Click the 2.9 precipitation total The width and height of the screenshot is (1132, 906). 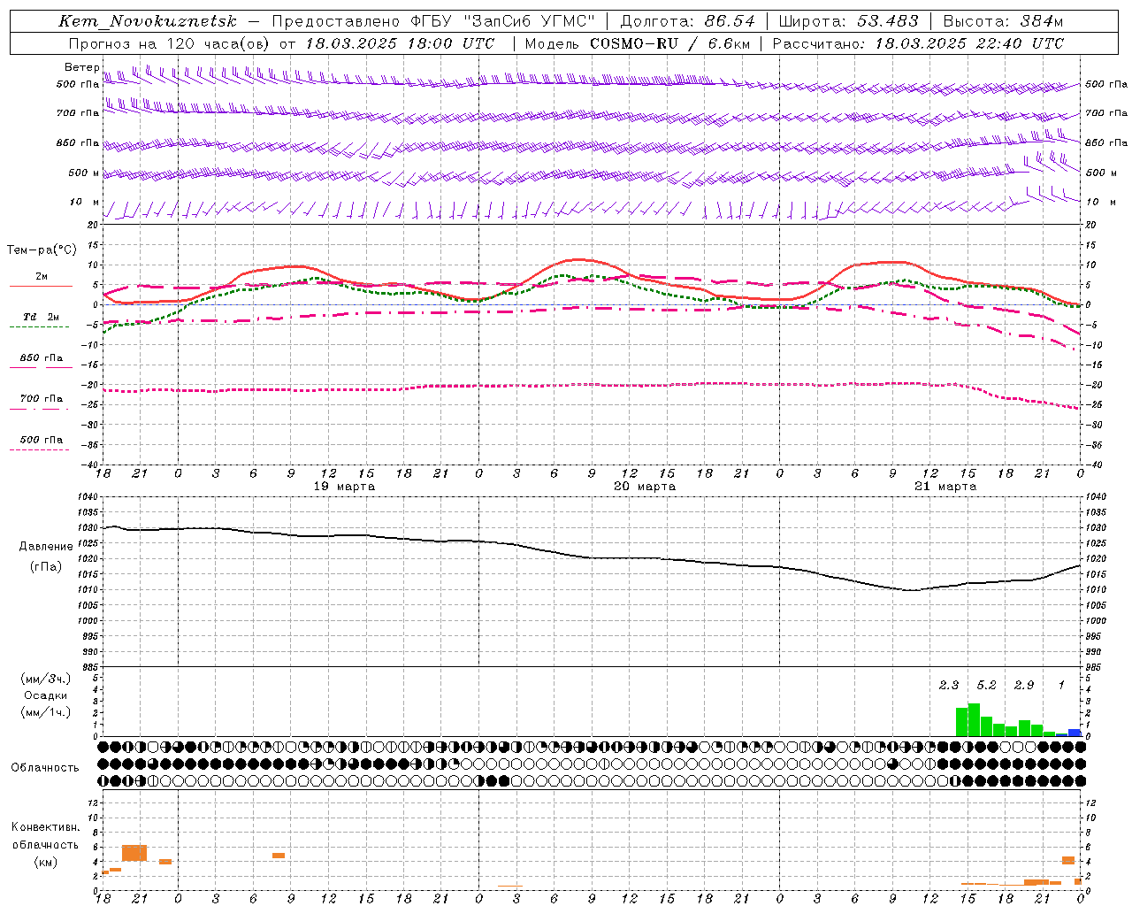(1024, 686)
